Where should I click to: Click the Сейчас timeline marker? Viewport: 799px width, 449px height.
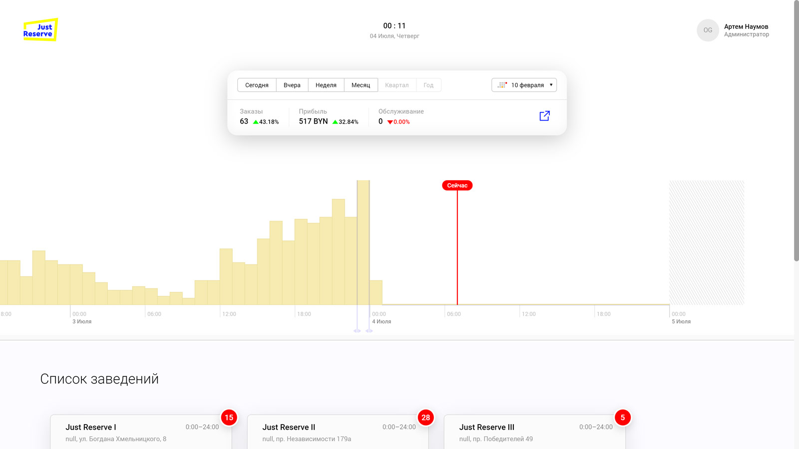[x=457, y=186]
